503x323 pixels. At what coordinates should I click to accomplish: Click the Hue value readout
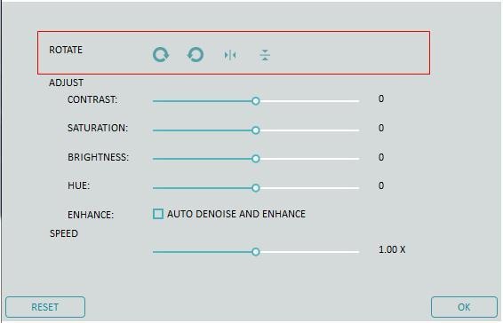(380, 185)
